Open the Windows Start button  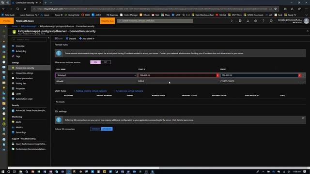(3, 172)
